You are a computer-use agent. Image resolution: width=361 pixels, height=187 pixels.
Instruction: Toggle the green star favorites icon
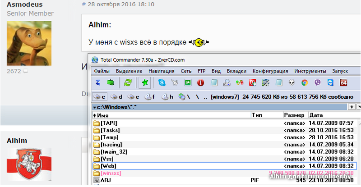[x=144, y=82]
